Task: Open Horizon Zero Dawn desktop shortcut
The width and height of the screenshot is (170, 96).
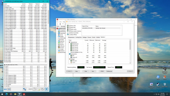Action: [x=151, y=86]
